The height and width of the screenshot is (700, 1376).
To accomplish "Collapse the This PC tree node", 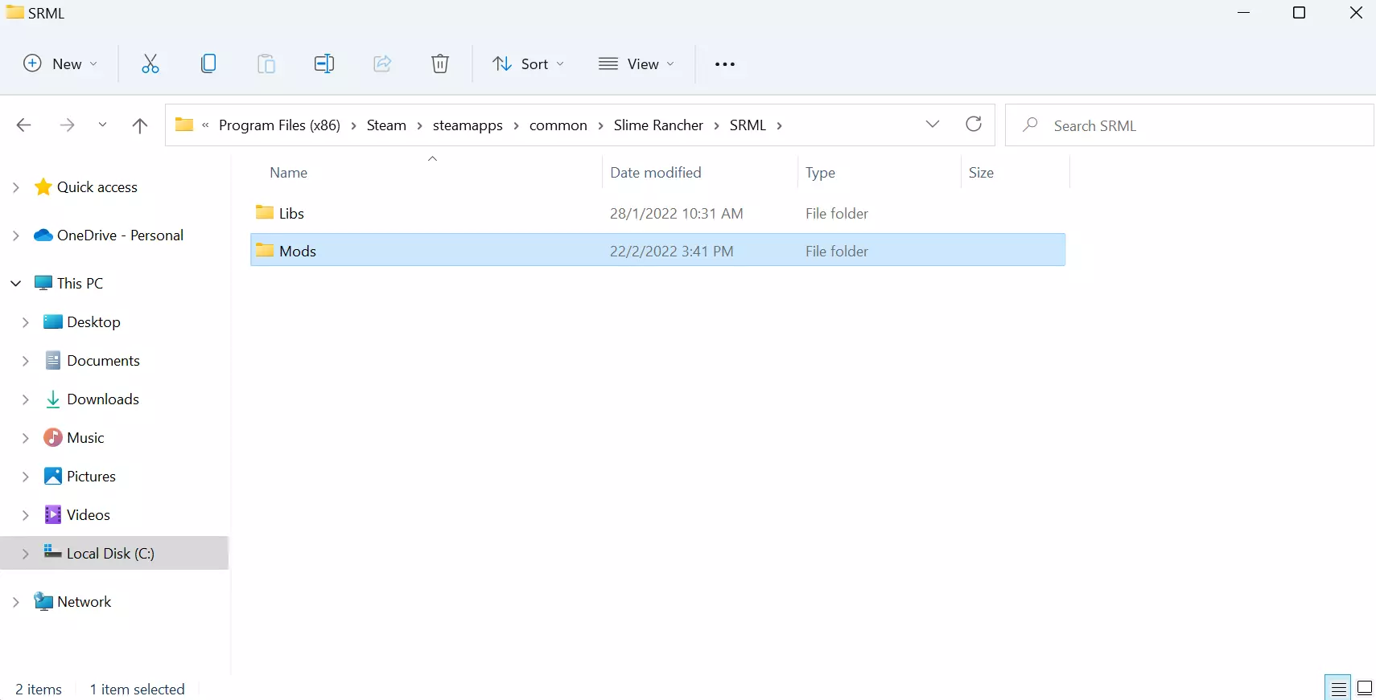I will (x=16, y=283).
